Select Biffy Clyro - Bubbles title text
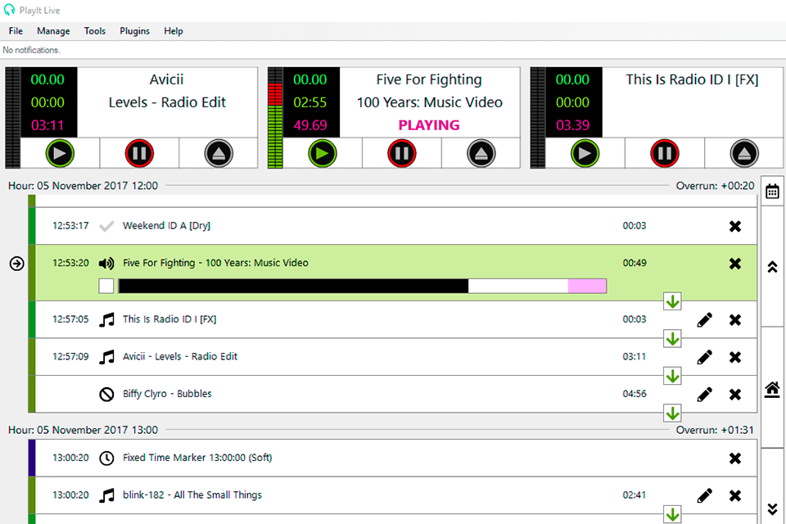 (167, 394)
